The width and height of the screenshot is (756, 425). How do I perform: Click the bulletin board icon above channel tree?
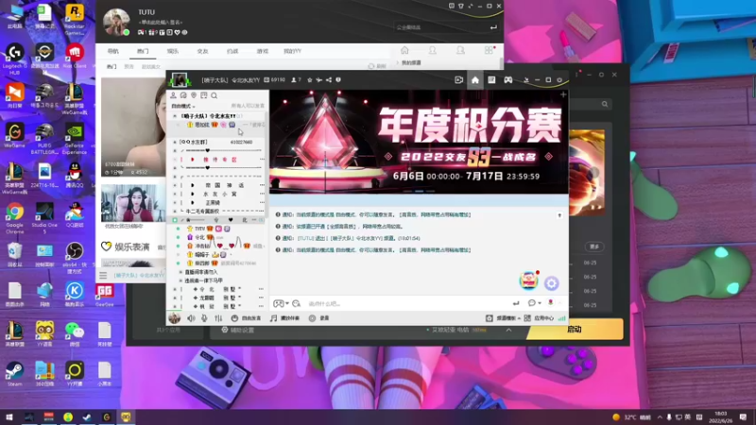[x=204, y=95]
